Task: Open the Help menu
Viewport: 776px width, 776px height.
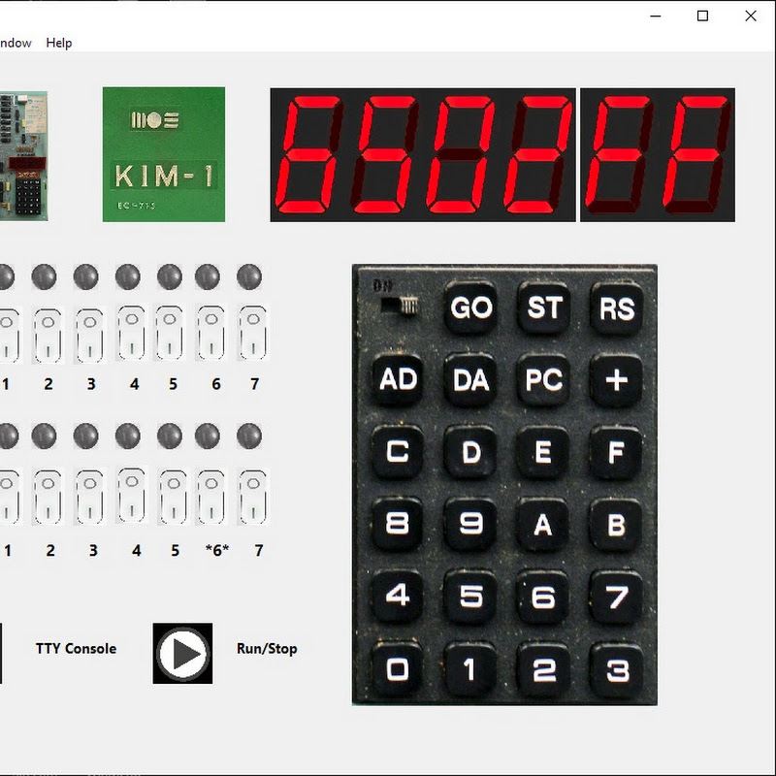Action: (59, 43)
